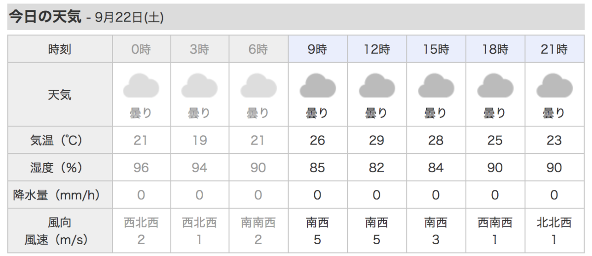
Task: Select the 21時 column header
Action: tap(555, 49)
